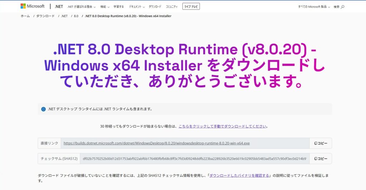This screenshot has height=190, width=366.
Task: Open the "すべての Microsoft 製品" dropdown
Action: pyautogui.click(x=314, y=7)
